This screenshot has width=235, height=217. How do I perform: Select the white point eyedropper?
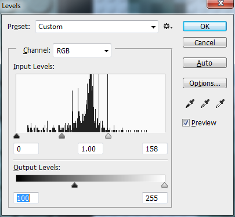pyautogui.click(x=220, y=104)
